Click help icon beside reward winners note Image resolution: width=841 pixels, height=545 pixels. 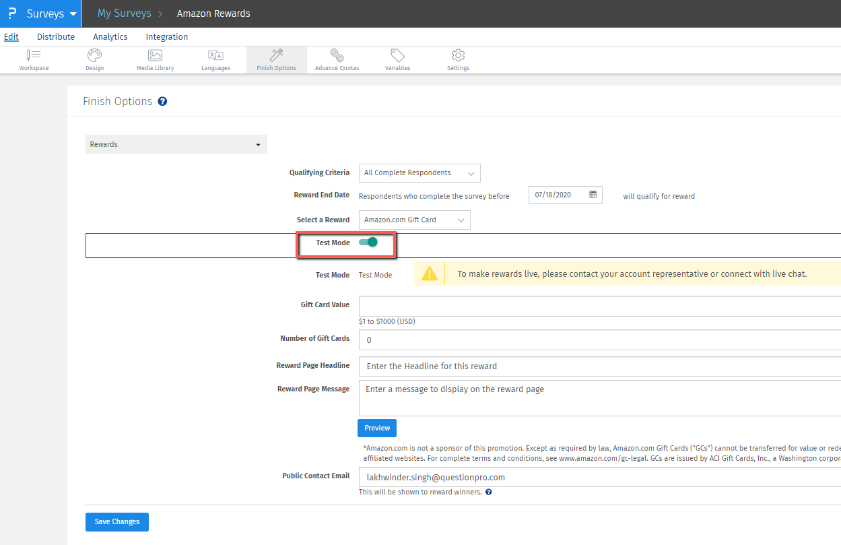[489, 492]
